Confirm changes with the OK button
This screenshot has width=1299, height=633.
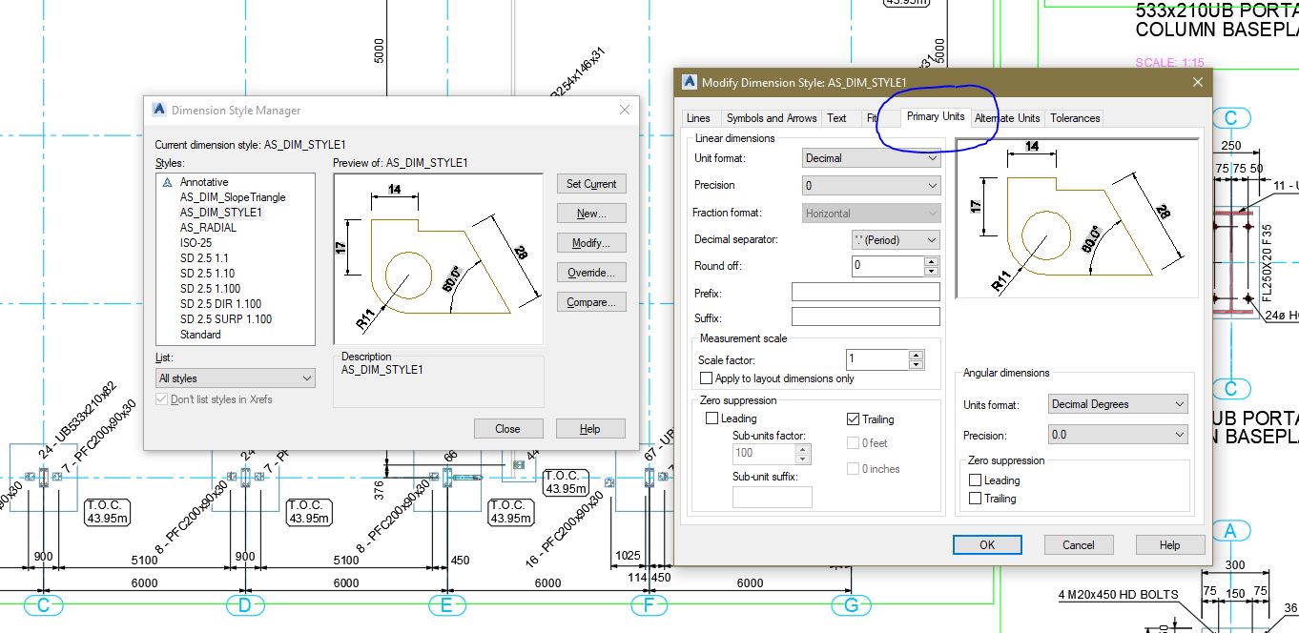coord(987,545)
